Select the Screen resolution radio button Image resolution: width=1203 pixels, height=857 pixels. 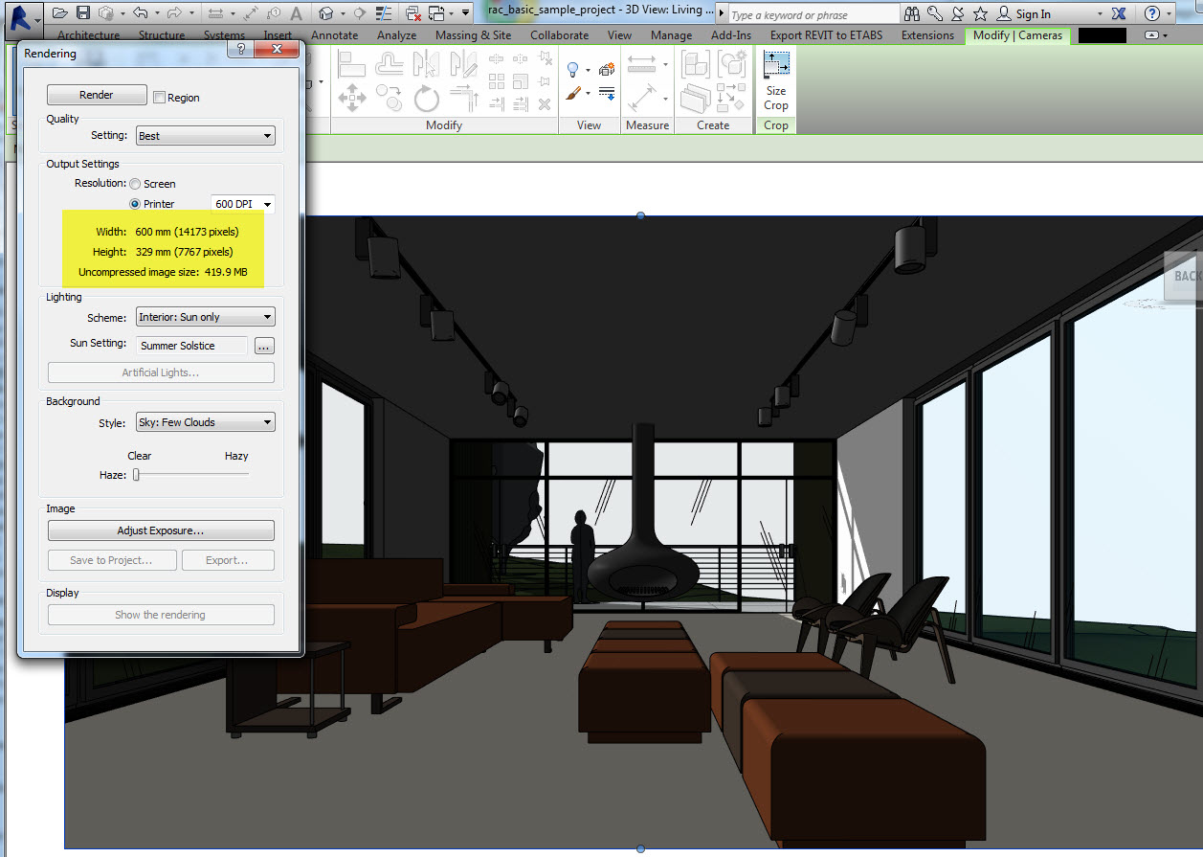point(134,183)
